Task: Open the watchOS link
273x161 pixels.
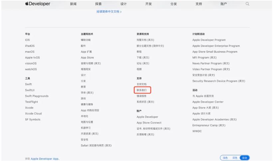Action: point(31,69)
